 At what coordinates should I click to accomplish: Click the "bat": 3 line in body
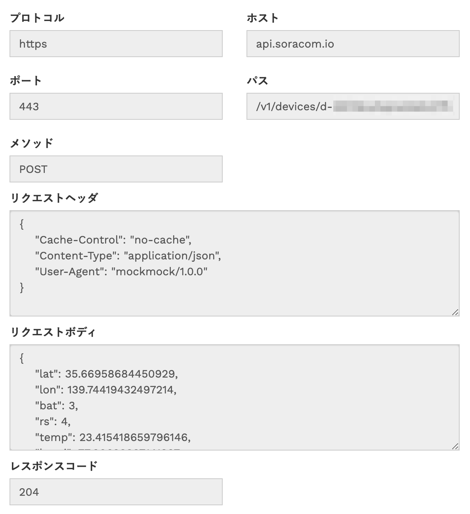(56, 406)
